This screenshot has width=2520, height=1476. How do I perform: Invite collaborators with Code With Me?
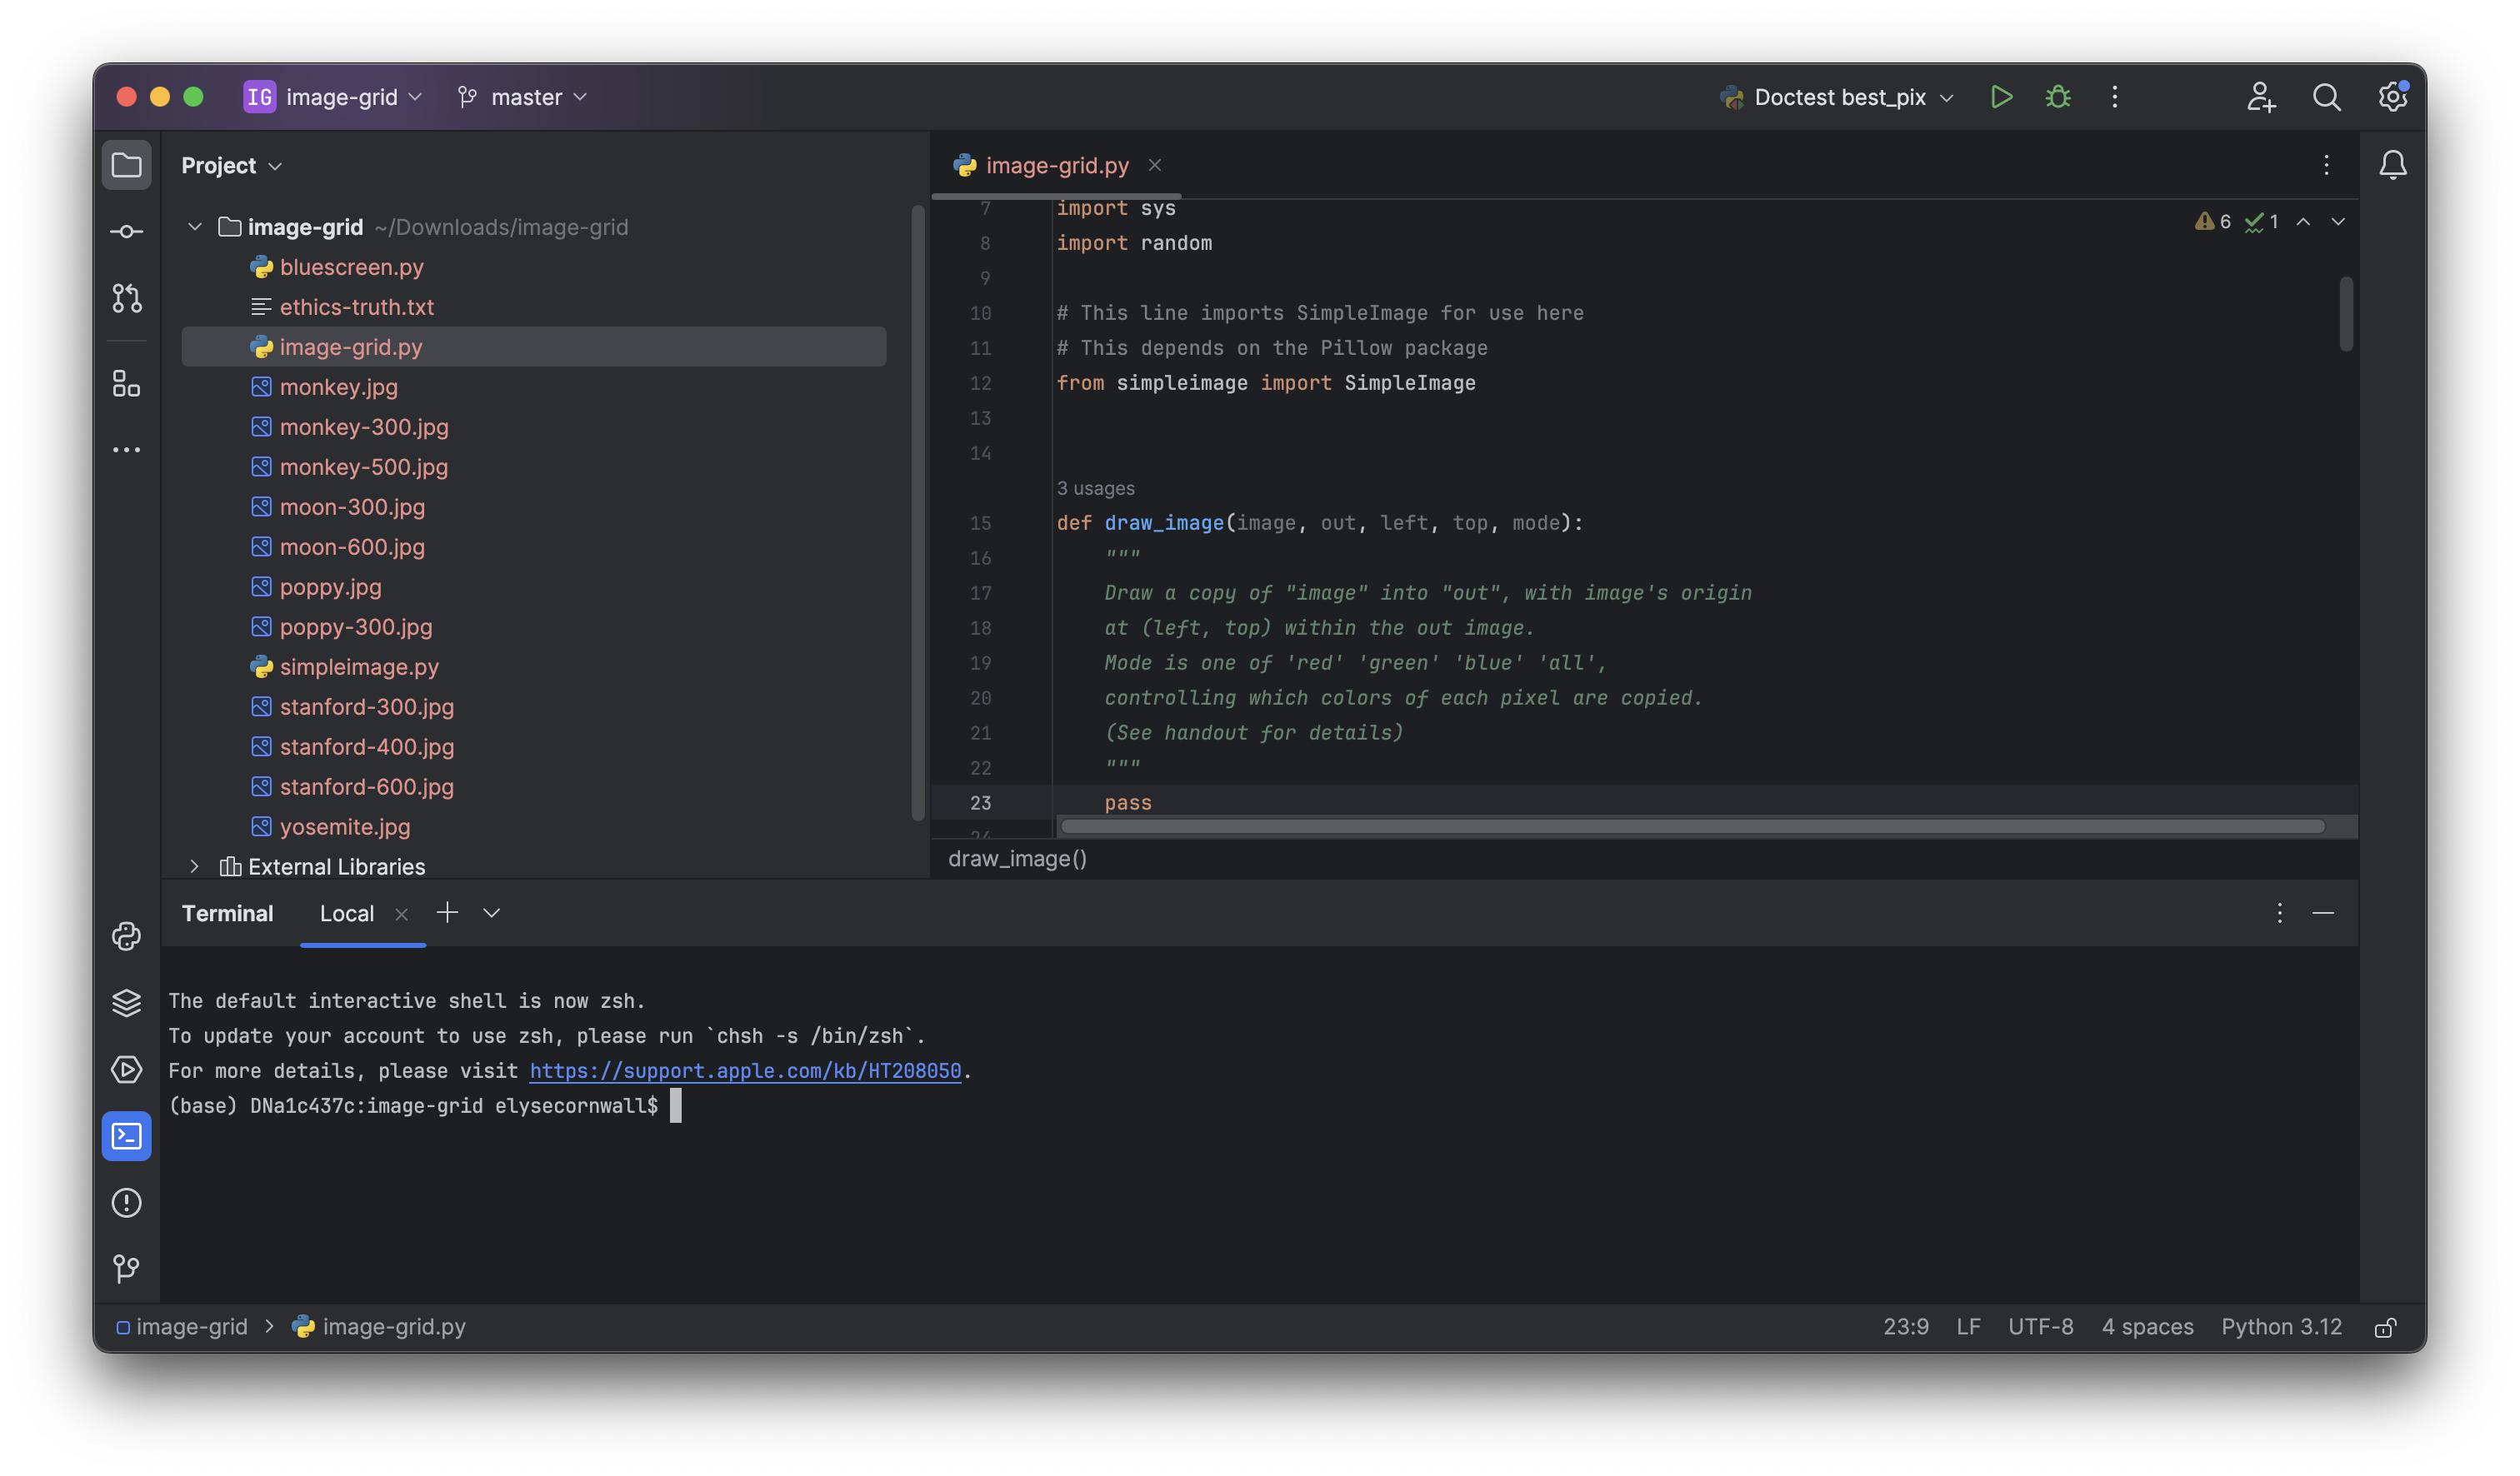[2261, 97]
